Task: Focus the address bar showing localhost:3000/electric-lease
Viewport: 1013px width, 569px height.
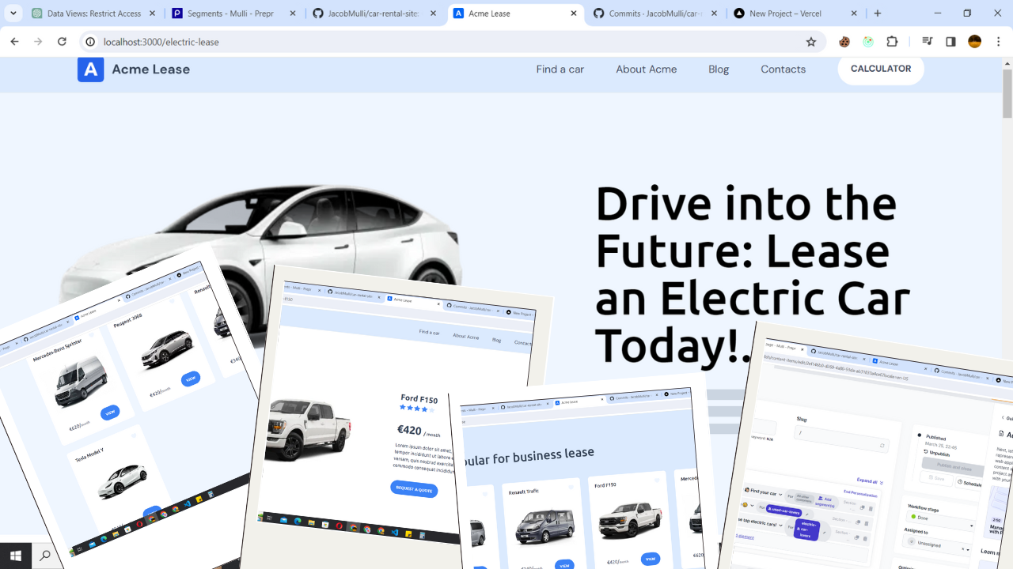Action: click(451, 42)
